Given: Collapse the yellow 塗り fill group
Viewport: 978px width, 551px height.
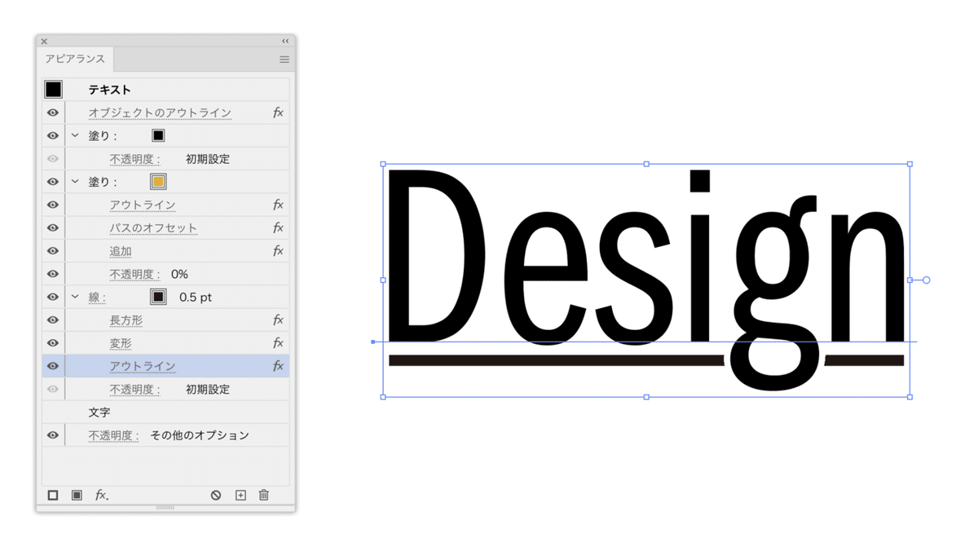Looking at the screenshot, I should [75, 182].
